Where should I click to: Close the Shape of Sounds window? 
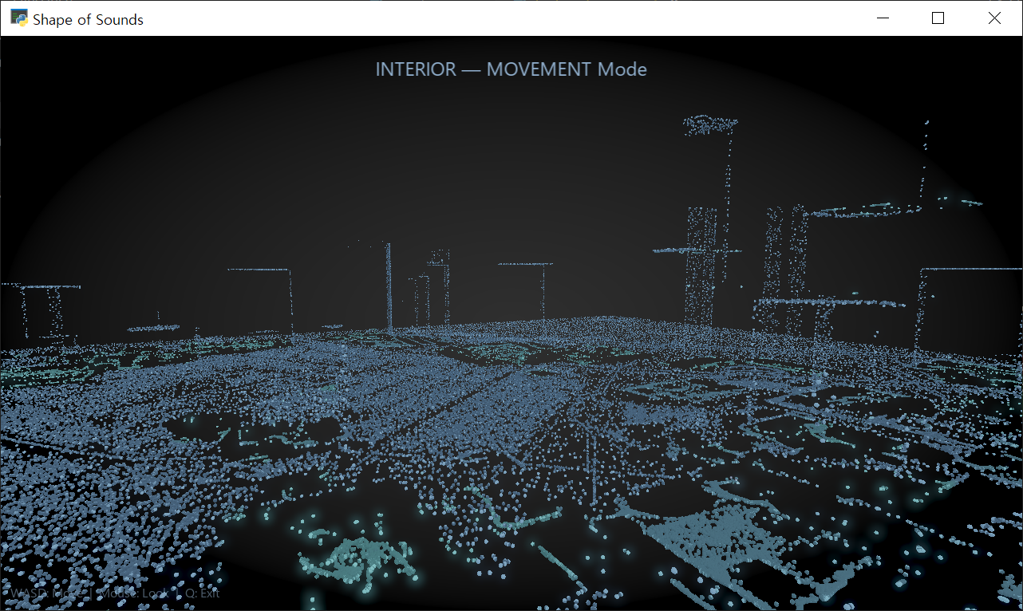994,18
